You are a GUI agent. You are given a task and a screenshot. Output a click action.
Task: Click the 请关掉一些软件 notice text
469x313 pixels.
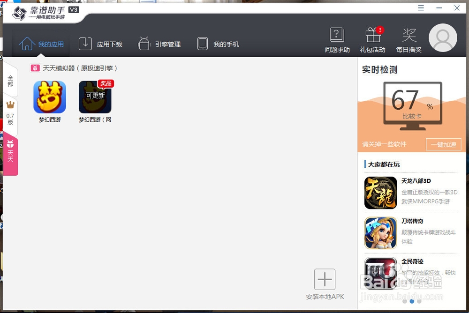click(x=385, y=144)
